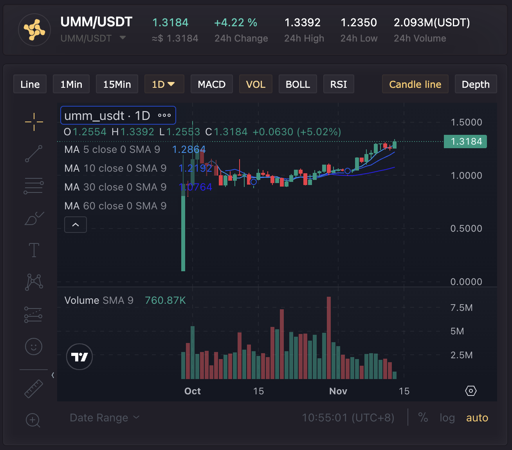Select the crosshair cursor tool
Image resolution: width=512 pixels, height=450 pixels.
[34, 122]
